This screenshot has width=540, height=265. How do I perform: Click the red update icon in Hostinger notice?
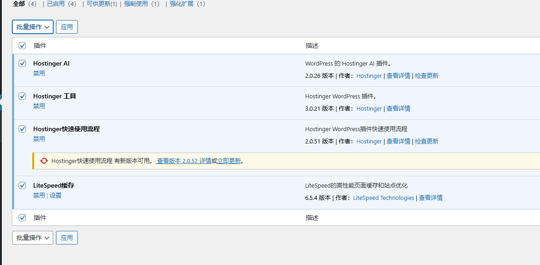tap(44, 161)
